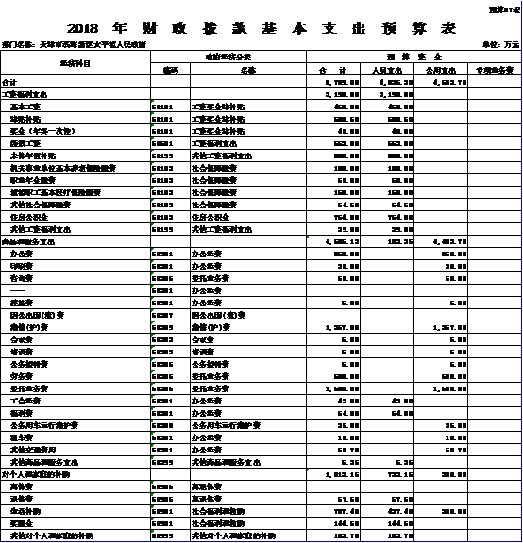Click the 绩效工资 row label
Screen dimensions: 523x543
pos(25,143)
